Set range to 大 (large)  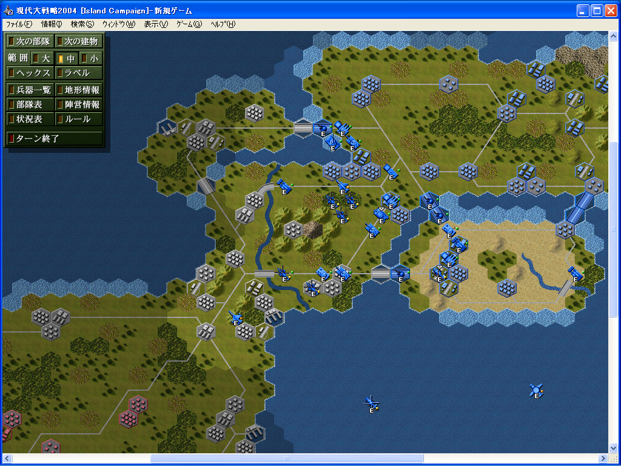pos(41,58)
